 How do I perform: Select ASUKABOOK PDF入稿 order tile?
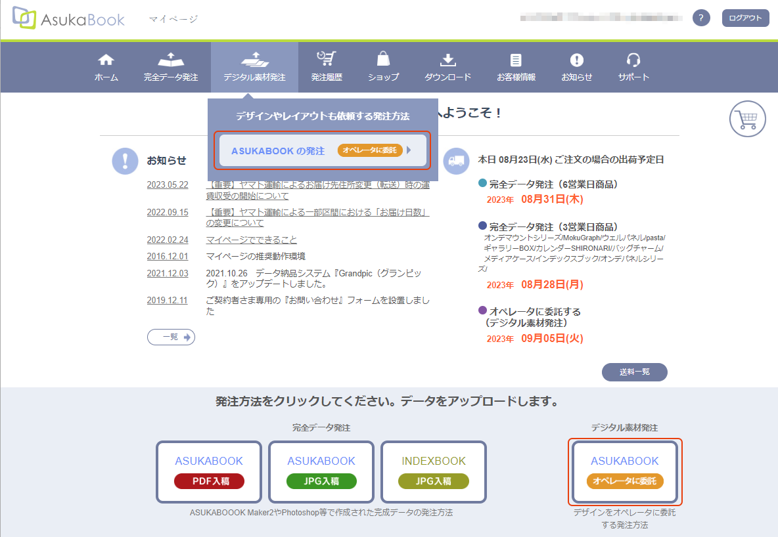(x=209, y=472)
